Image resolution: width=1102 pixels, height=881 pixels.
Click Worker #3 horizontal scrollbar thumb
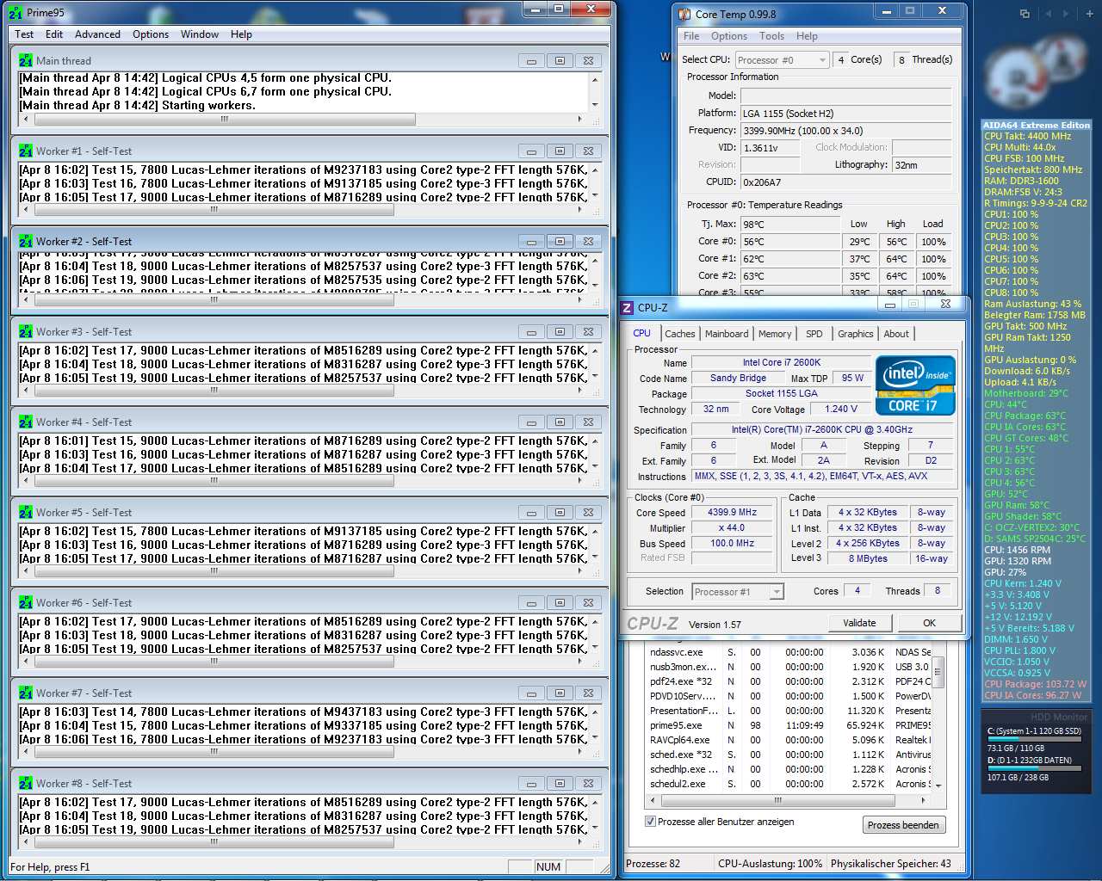coord(214,391)
